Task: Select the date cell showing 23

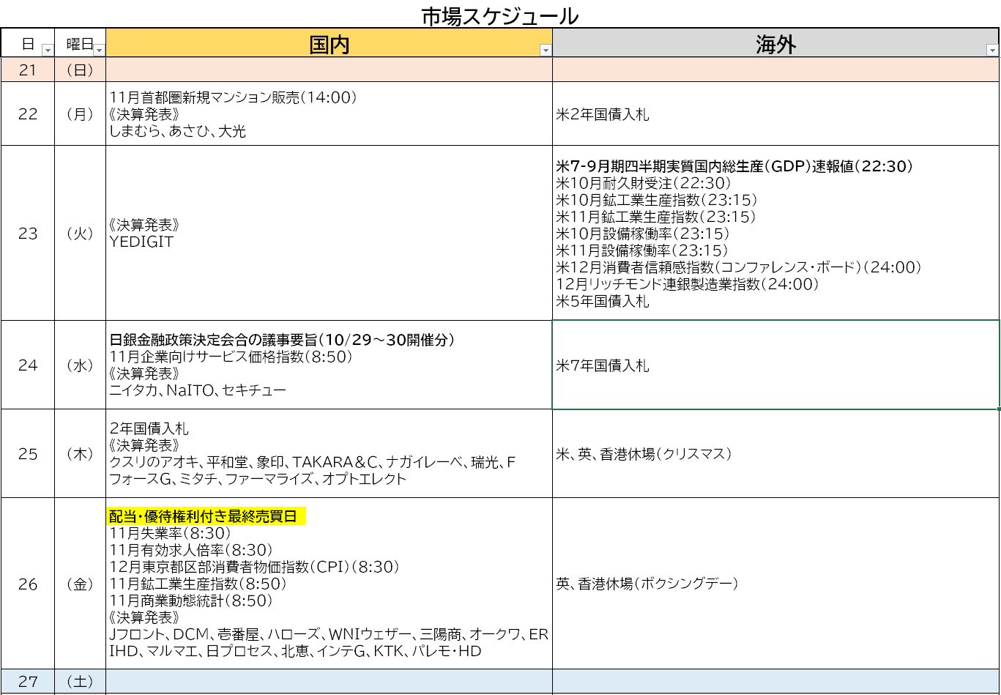Action: pos(28,234)
